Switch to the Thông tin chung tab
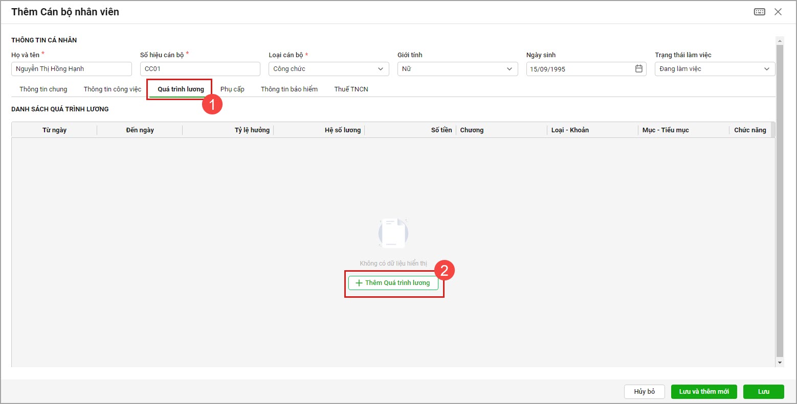Viewport: 797px width, 404px height. click(43, 89)
